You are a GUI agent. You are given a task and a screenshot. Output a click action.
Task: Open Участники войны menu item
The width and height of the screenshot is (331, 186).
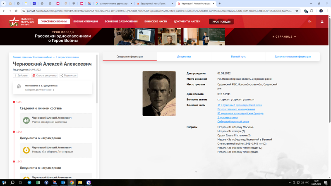pyautogui.click(x=54, y=21)
